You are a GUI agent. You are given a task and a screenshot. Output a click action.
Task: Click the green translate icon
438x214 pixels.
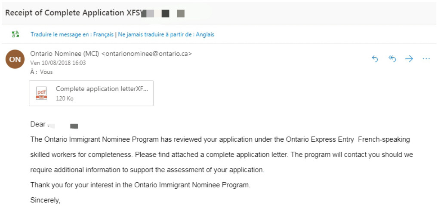click(x=15, y=34)
